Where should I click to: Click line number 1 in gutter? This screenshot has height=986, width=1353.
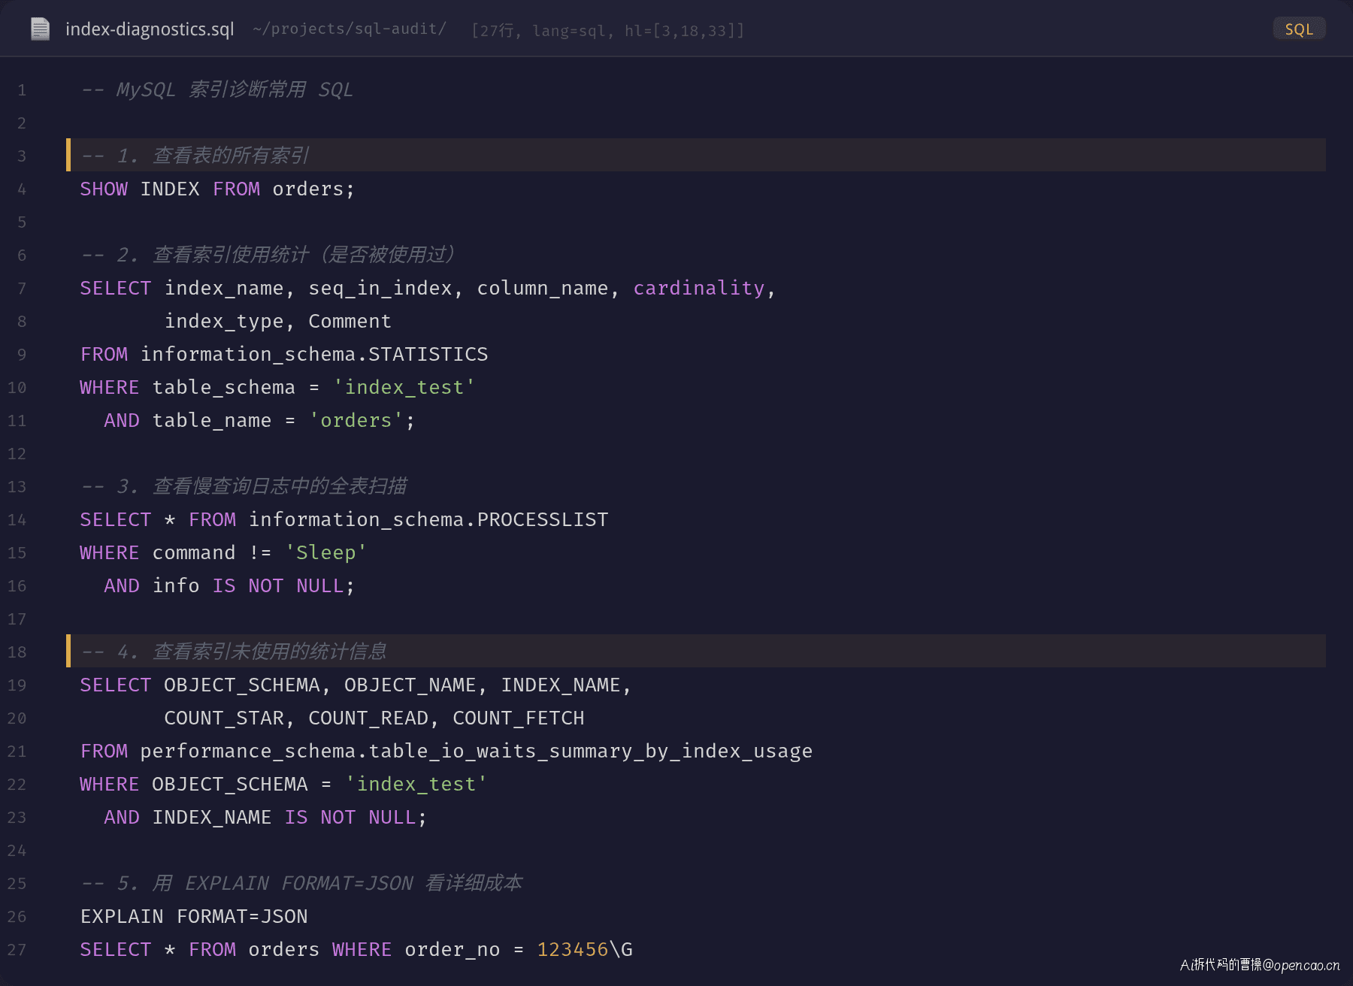[x=22, y=90]
